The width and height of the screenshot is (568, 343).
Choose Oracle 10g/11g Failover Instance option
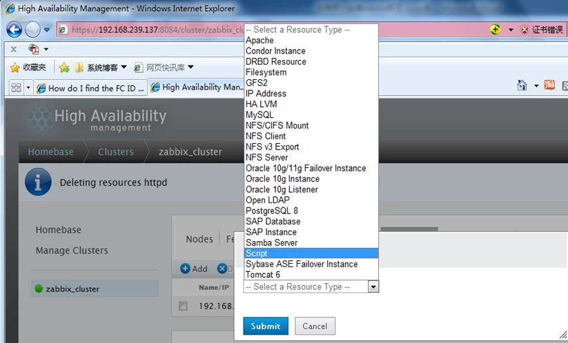[x=311, y=169]
